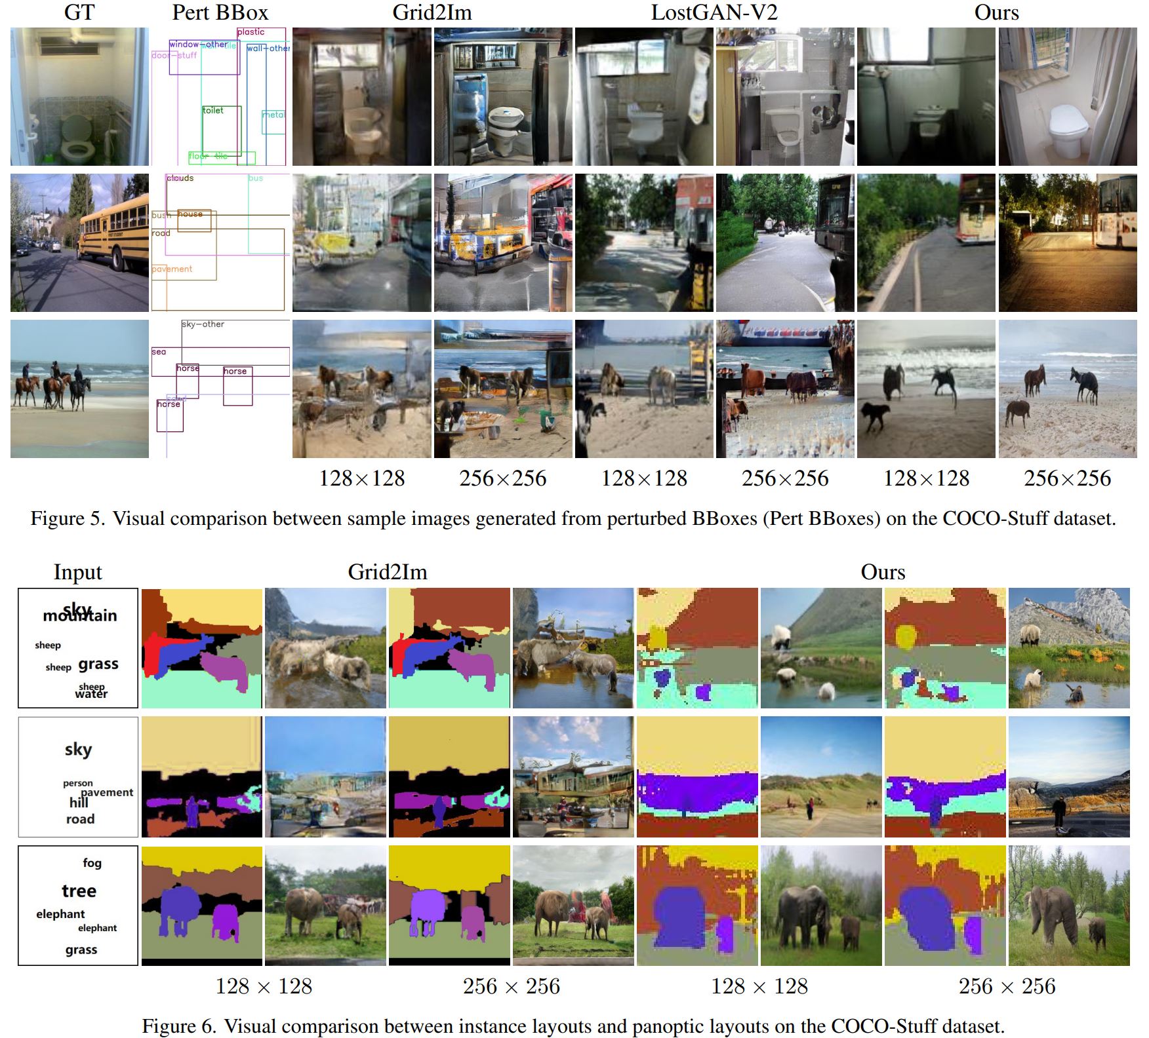Click the 'clouds' bounding box label
The image size is (1149, 1038).
[180, 178]
